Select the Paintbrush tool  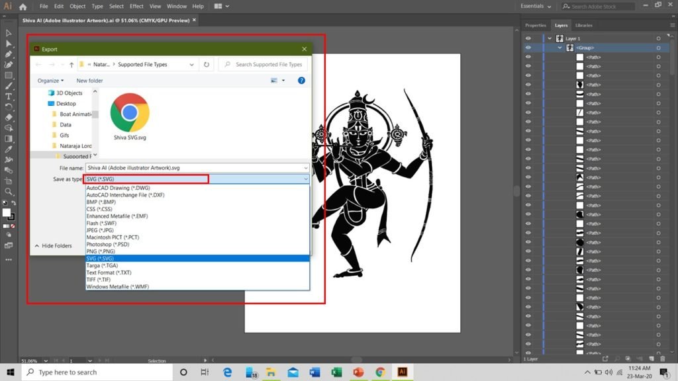coord(8,86)
